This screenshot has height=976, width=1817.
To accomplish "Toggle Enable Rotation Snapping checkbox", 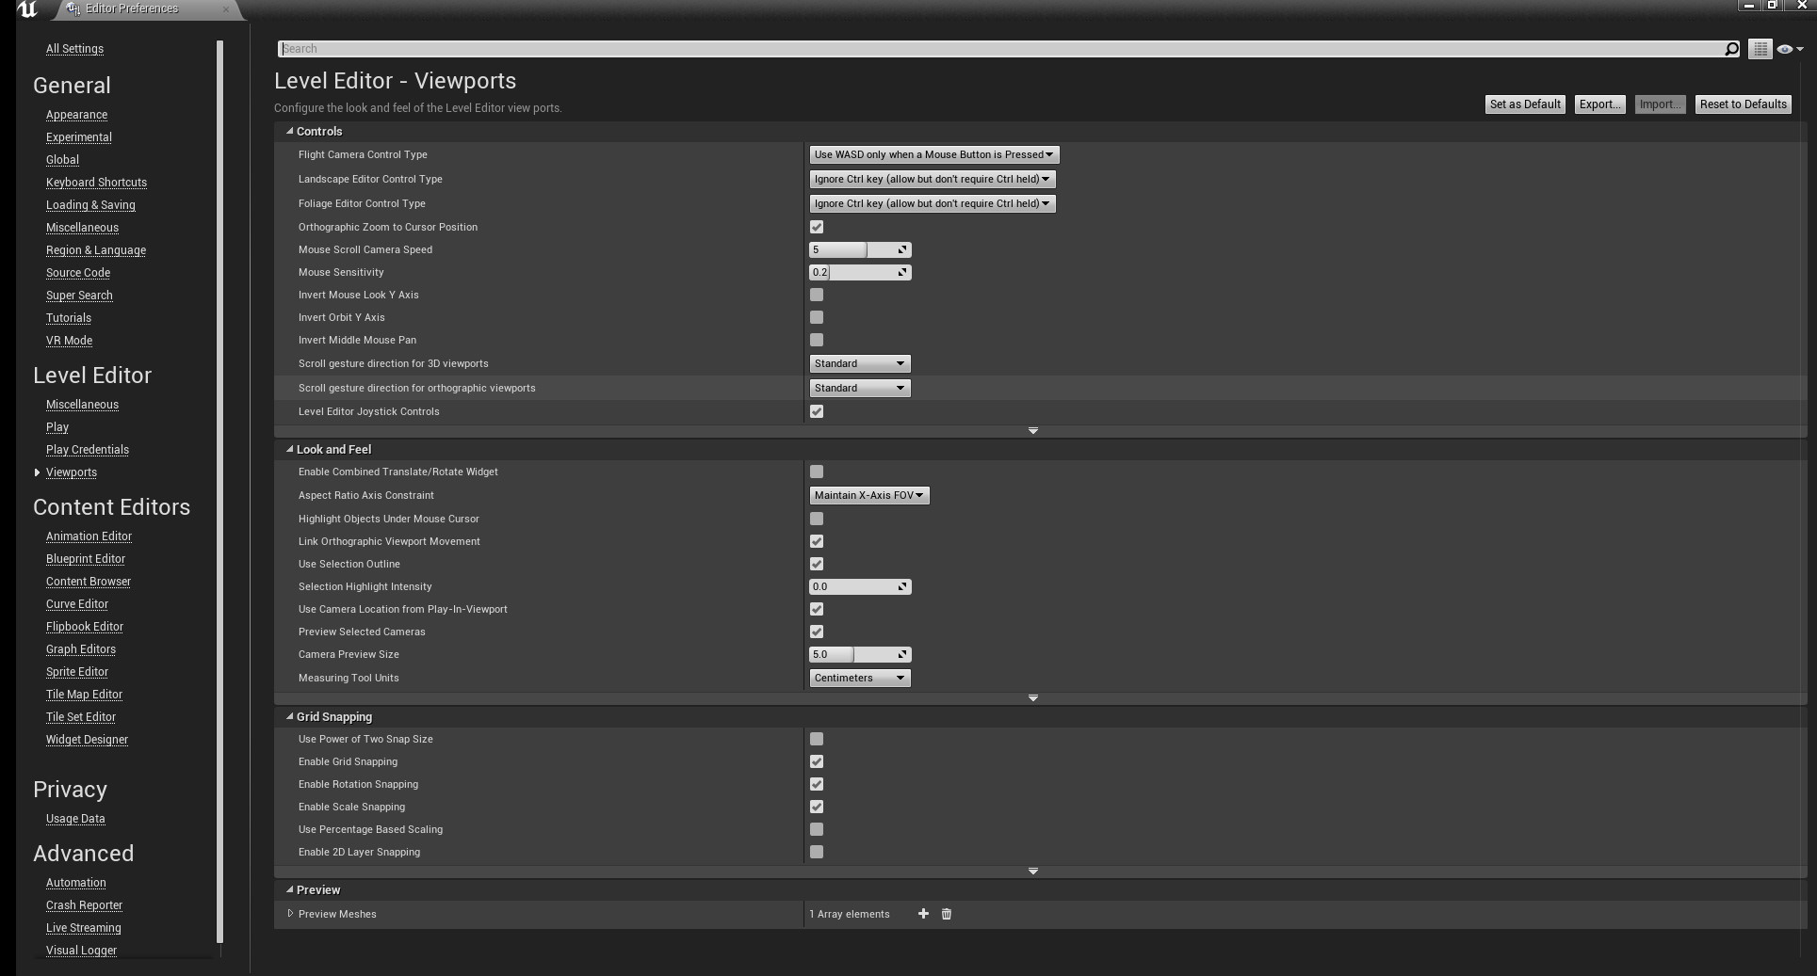I will 817,784.
